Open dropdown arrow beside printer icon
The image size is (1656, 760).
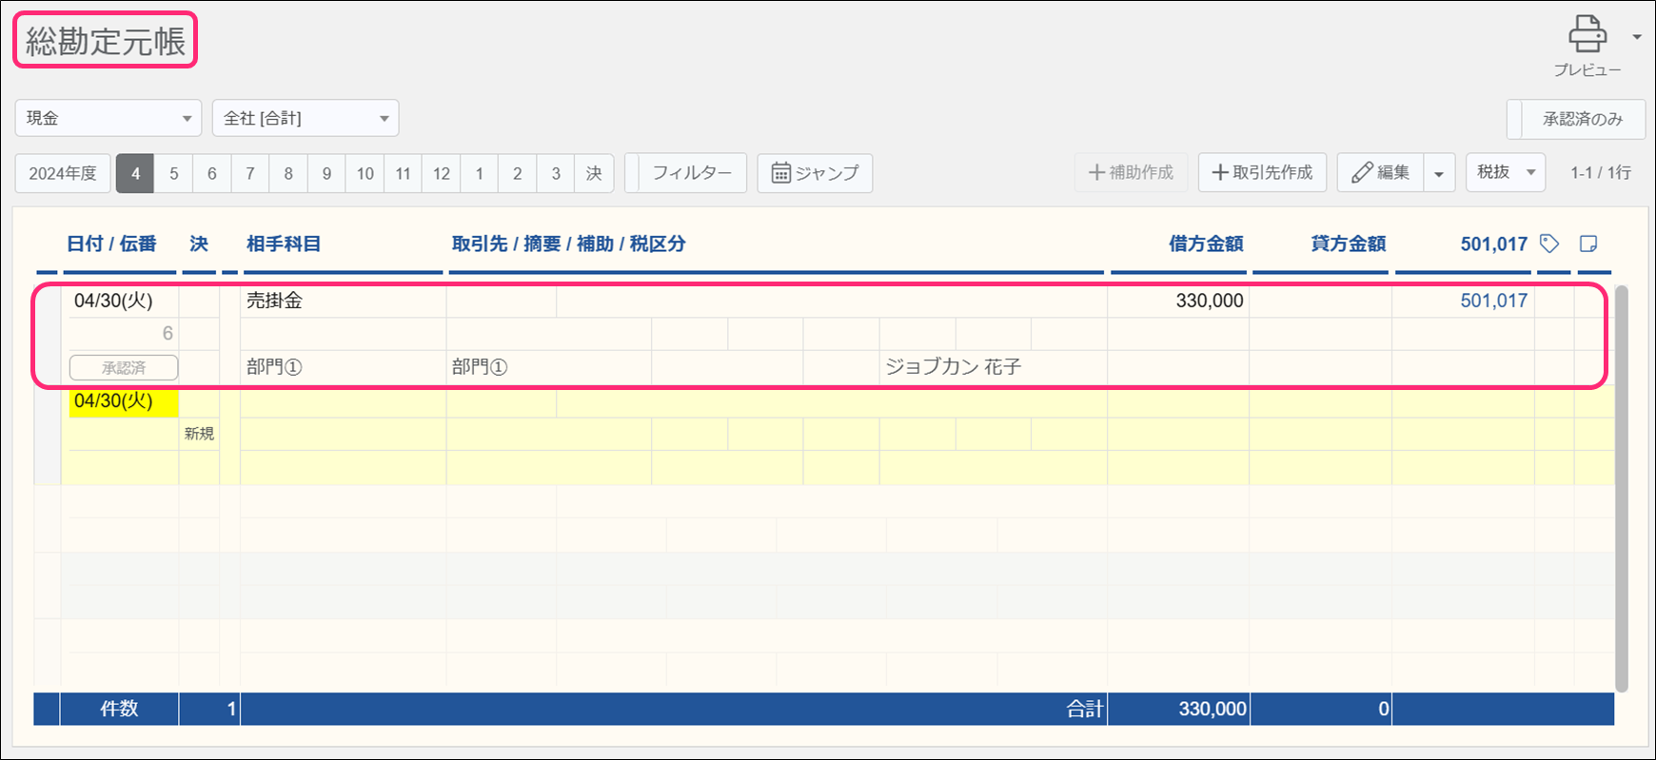(1637, 37)
